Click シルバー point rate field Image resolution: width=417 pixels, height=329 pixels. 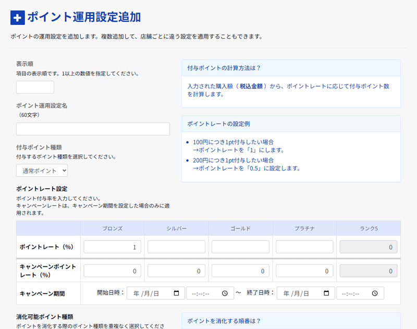pos(176,247)
